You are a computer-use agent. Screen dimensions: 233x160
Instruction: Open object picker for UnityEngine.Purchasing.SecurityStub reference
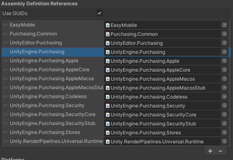[x=224, y=123]
